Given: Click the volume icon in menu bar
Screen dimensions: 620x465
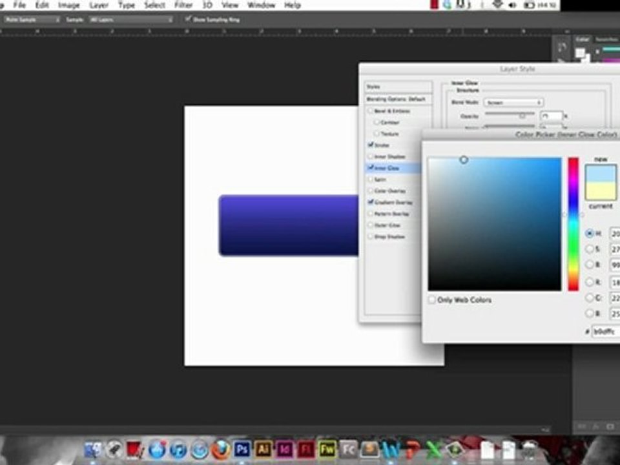Looking at the screenshot, I should (x=512, y=5).
